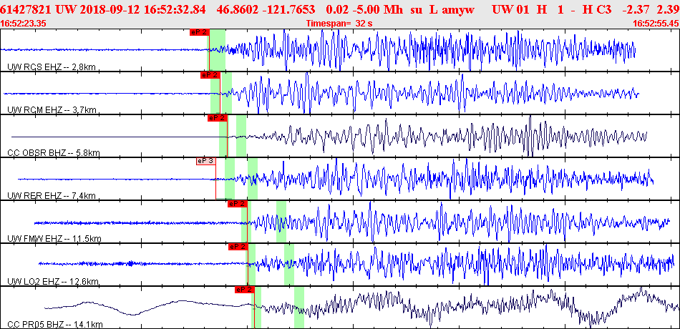This screenshot has width=680, height=329.
Task: Click eP 2 pick marker on LO2 trace
Action: 238,247
